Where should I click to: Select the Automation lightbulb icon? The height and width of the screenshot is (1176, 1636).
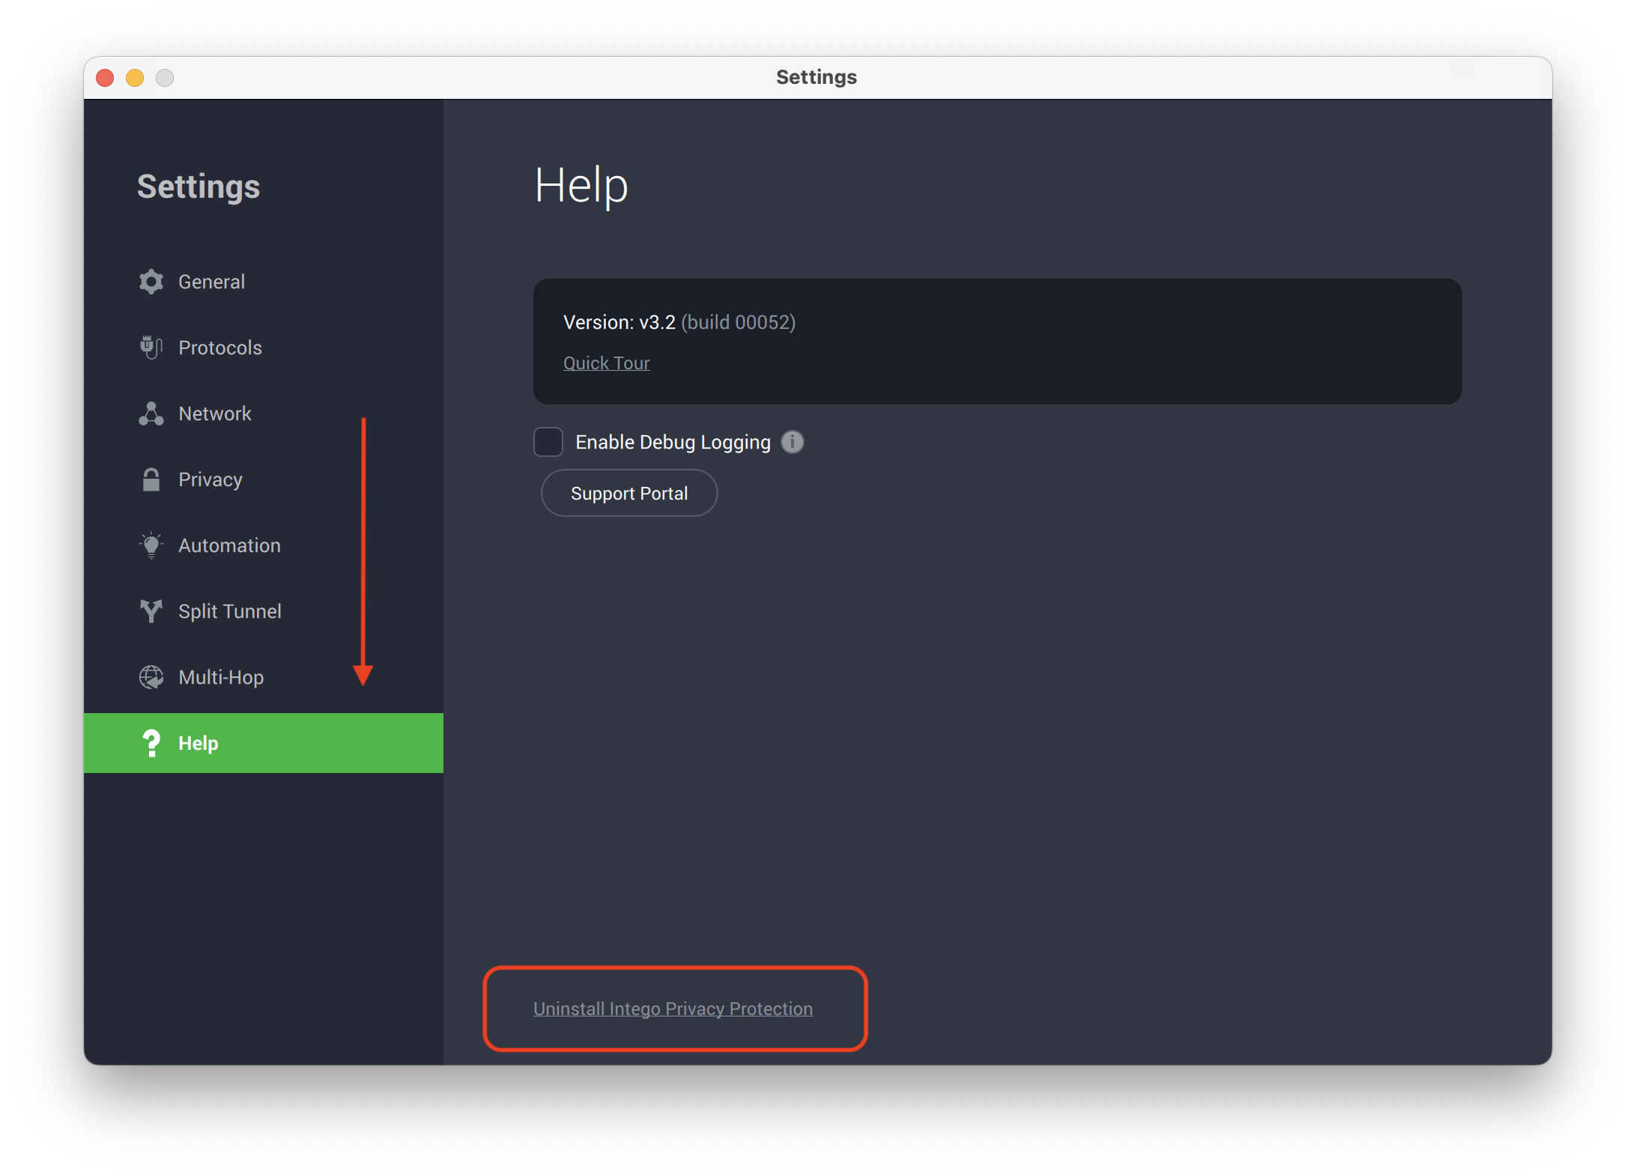point(151,545)
